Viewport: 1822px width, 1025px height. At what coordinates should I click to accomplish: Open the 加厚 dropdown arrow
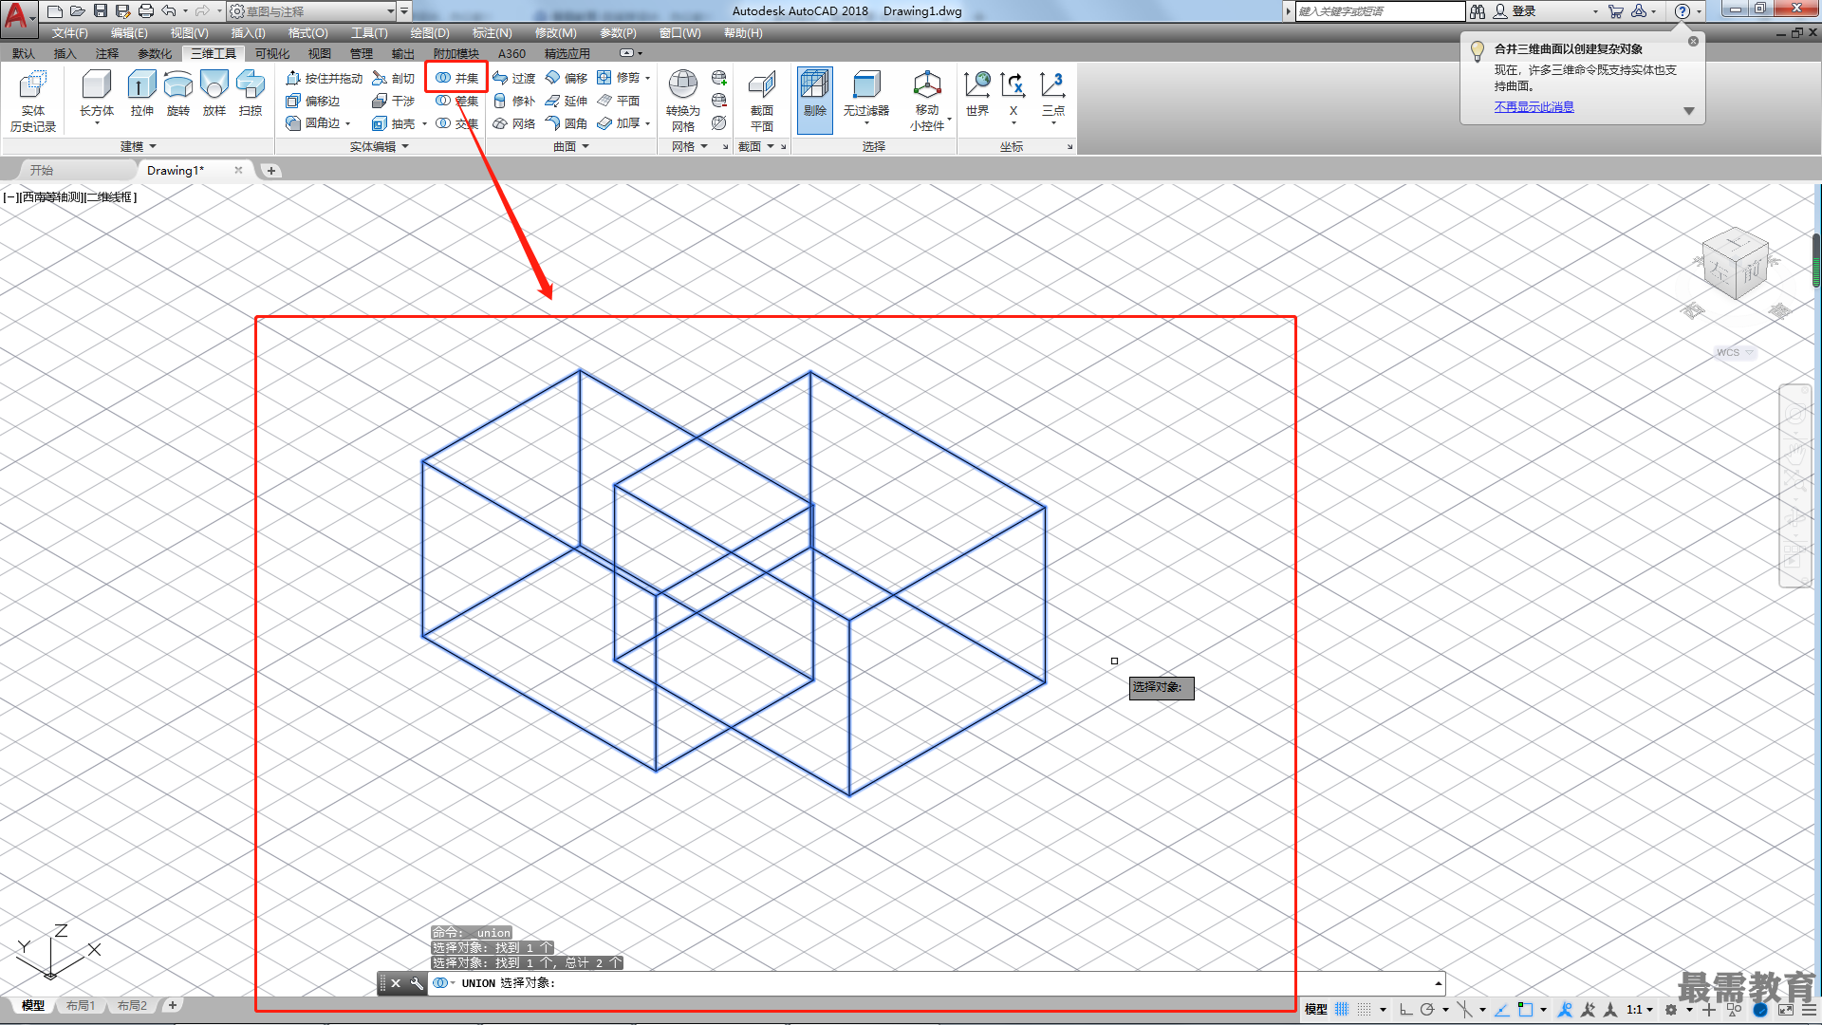tap(648, 123)
